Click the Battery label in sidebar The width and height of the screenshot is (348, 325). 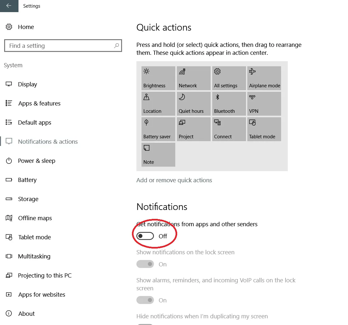point(27,180)
